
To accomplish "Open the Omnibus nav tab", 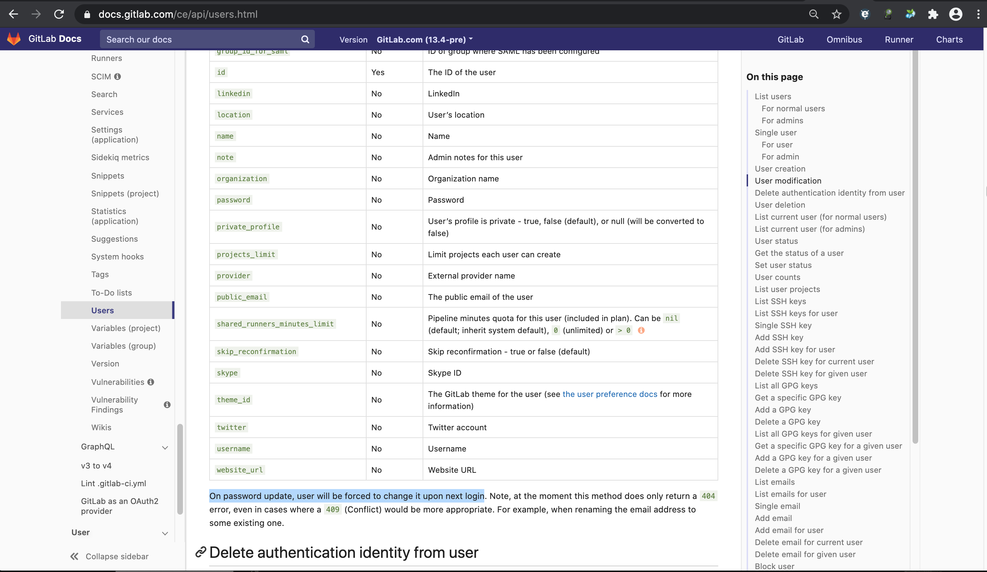I will [x=844, y=40].
